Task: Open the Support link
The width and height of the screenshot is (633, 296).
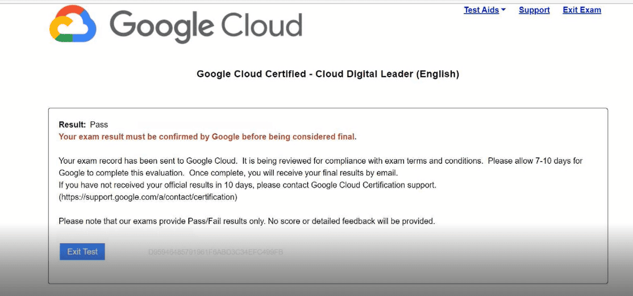Action: click(534, 10)
